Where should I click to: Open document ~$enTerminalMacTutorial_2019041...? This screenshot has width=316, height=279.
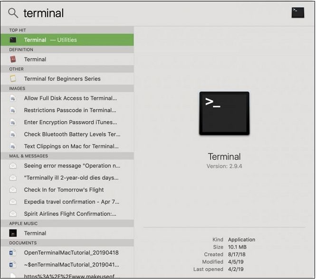point(67,264)
